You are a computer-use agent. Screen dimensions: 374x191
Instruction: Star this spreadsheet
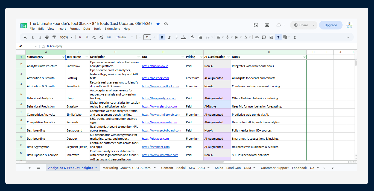click(x=158, y=24)
